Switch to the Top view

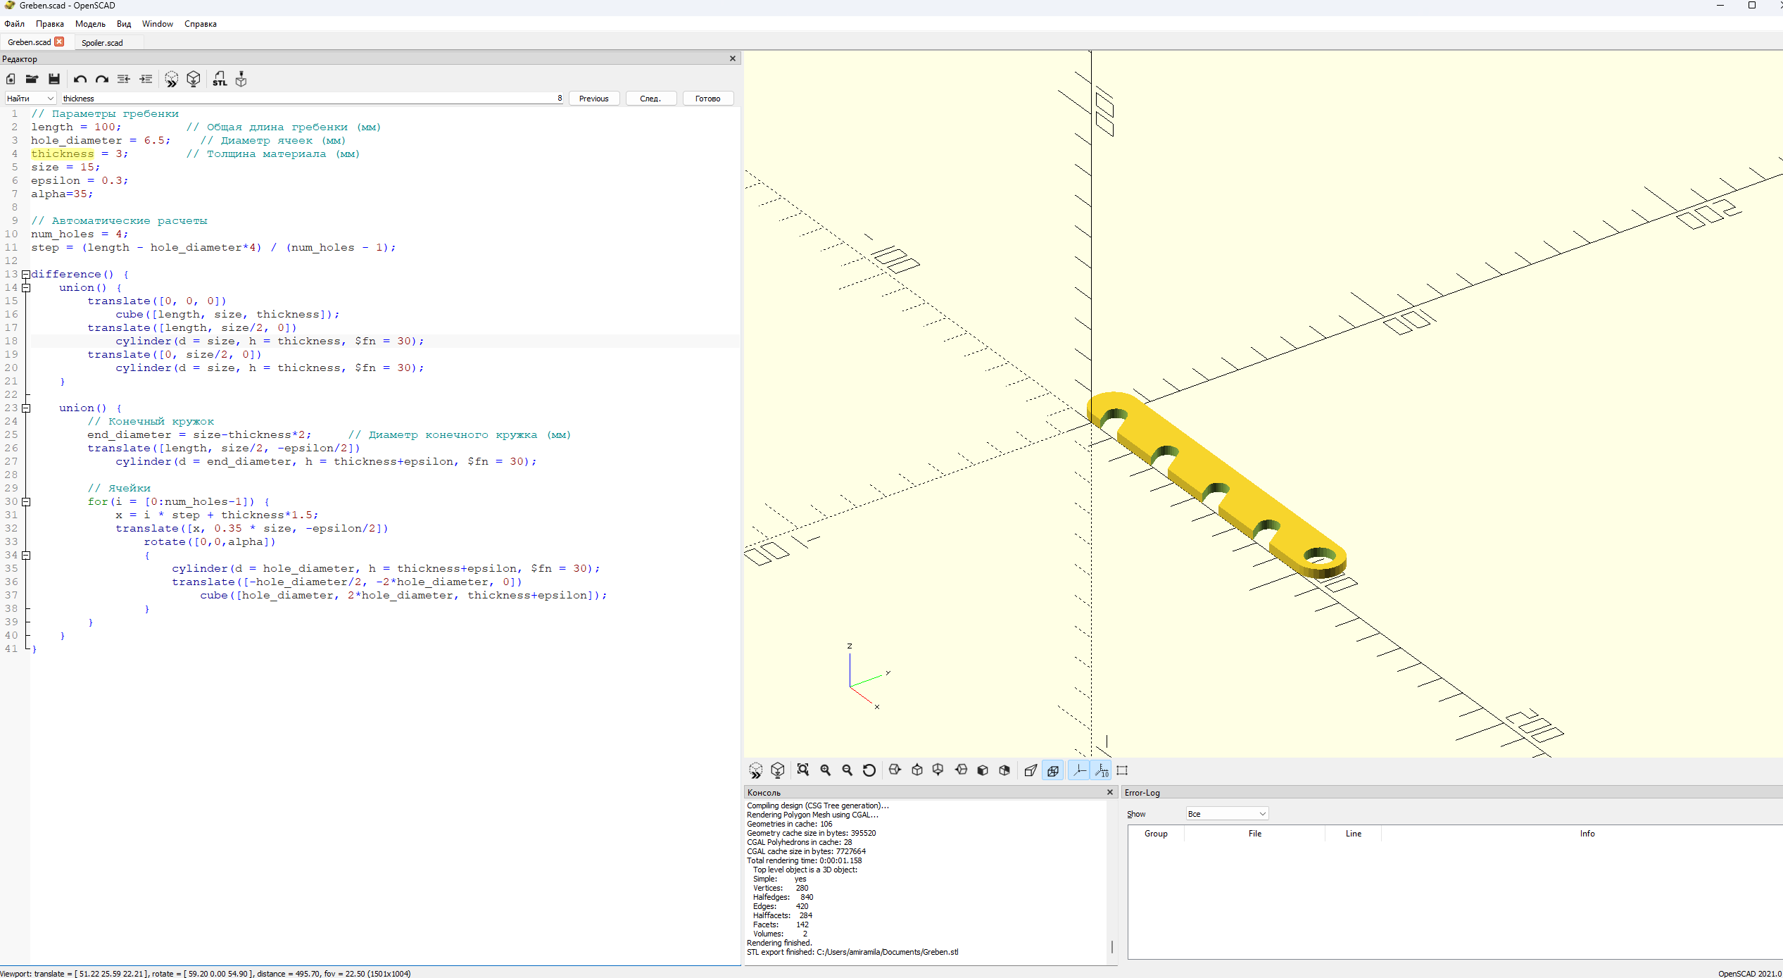917,770
